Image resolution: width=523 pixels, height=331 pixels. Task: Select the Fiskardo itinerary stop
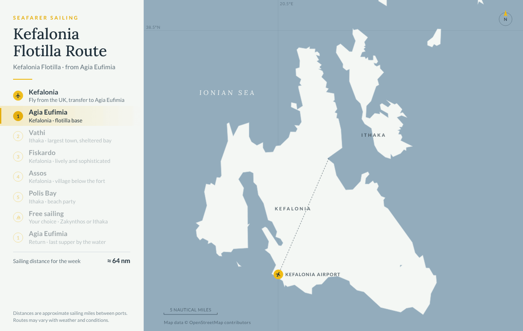(71, 156)
